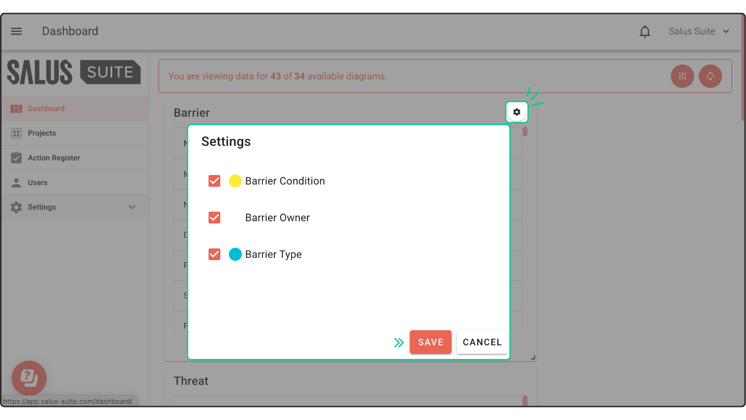
Task: Click the Barrier widget gear icon
Action: point(516,112)
